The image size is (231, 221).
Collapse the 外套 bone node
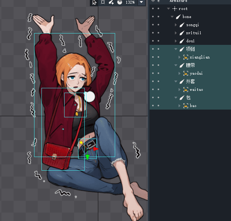pyautogui.click(x=176, y=81)
